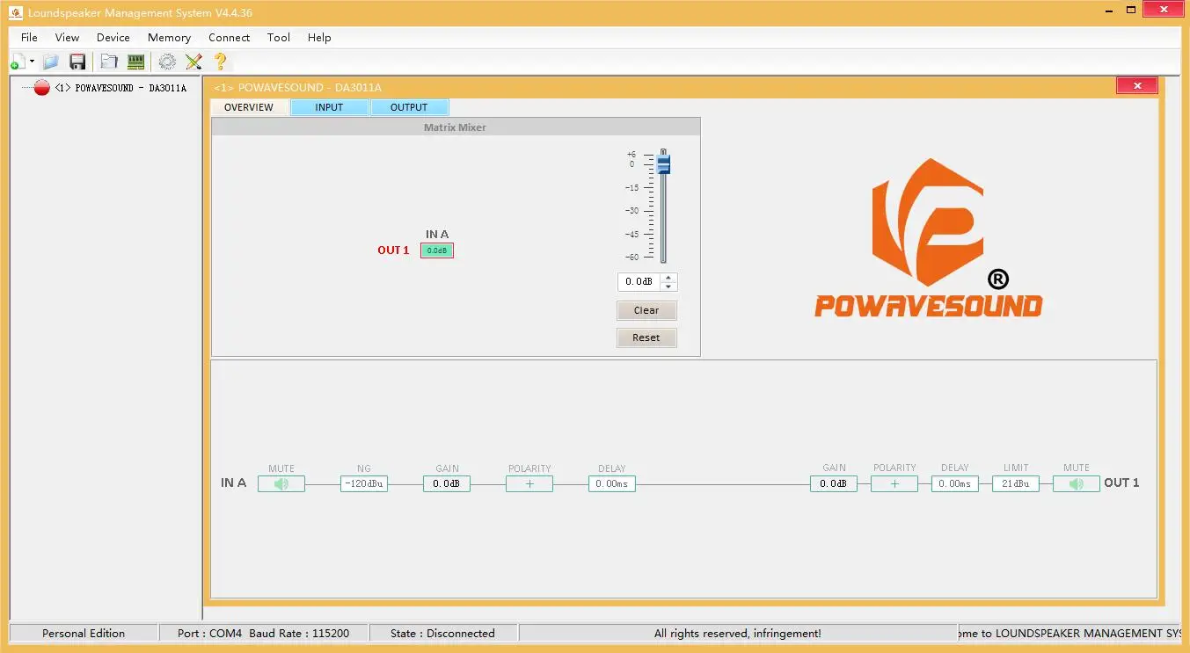
Task: Click the matrix mixer gain fader handle
Action: coord(663,164)
